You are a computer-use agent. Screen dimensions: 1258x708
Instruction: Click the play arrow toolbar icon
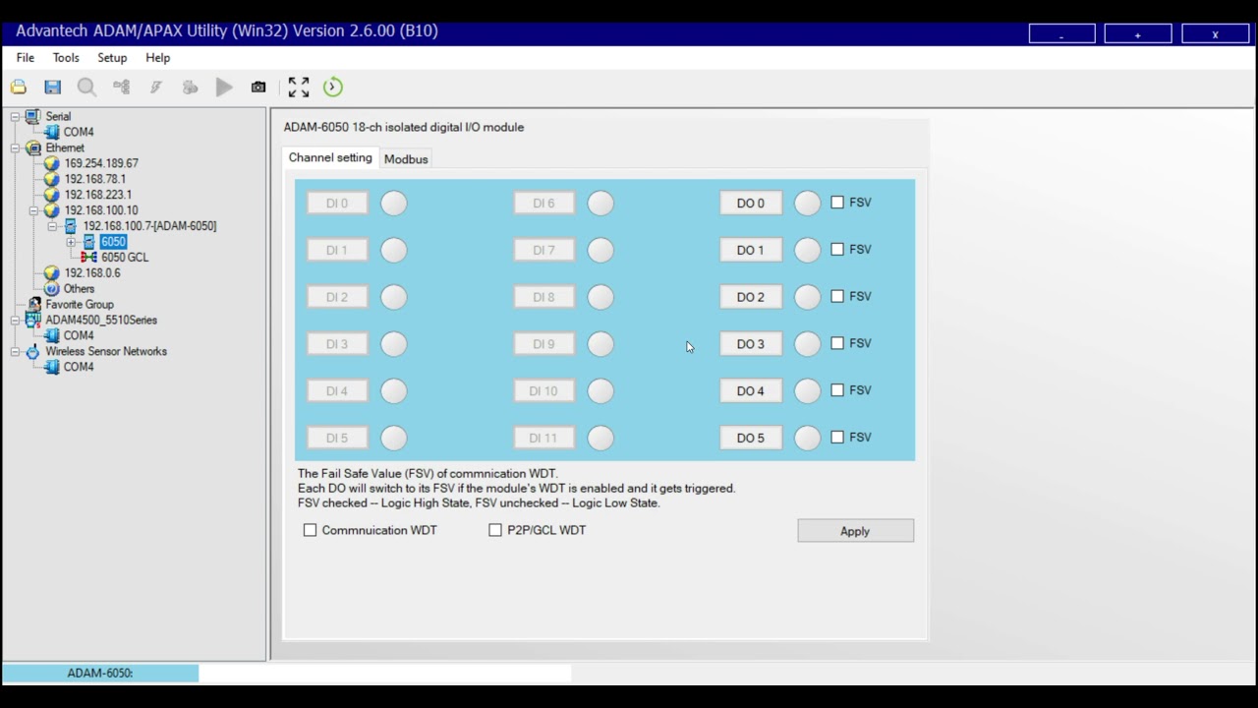pos(224,88)
